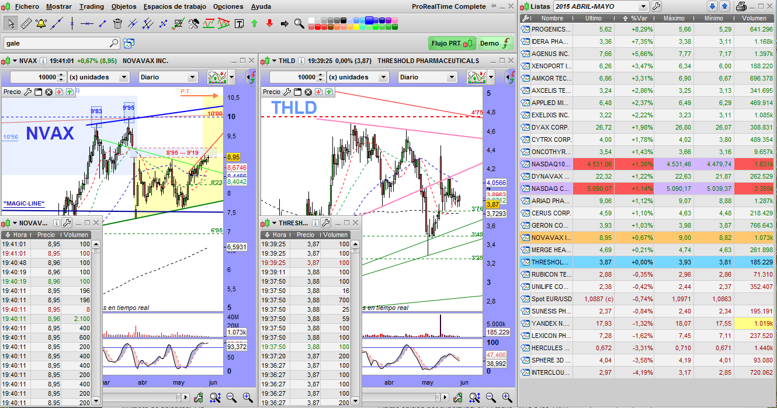Select the red down arrow tool
The image size is (777, 408).
coord(269,23)
